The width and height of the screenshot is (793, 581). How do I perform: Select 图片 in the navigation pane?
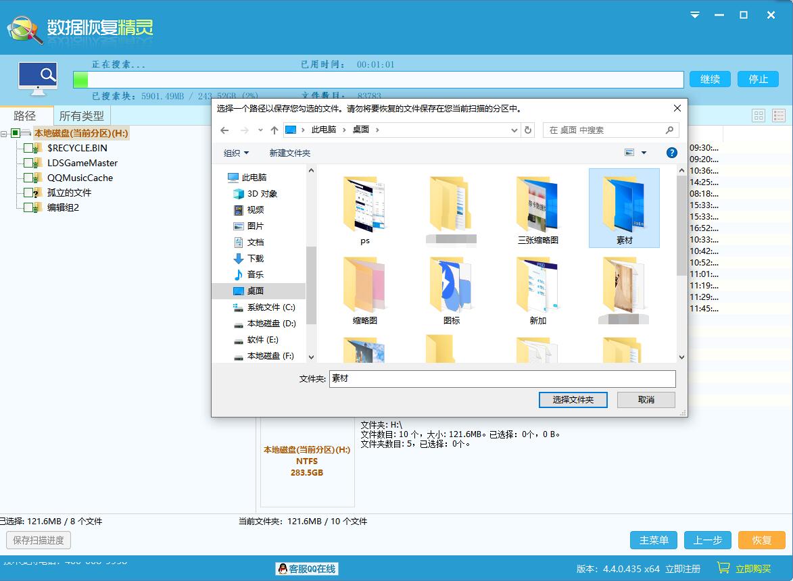point(249,226)
